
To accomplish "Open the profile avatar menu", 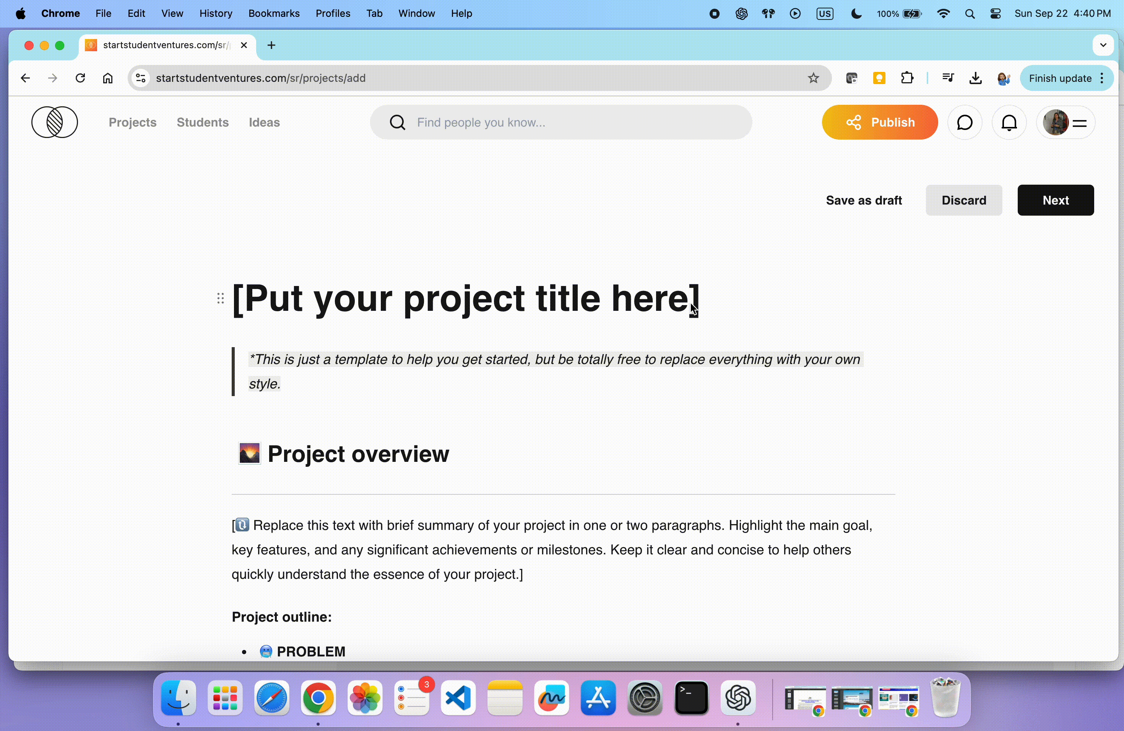I will click(x=1066, y=122).
